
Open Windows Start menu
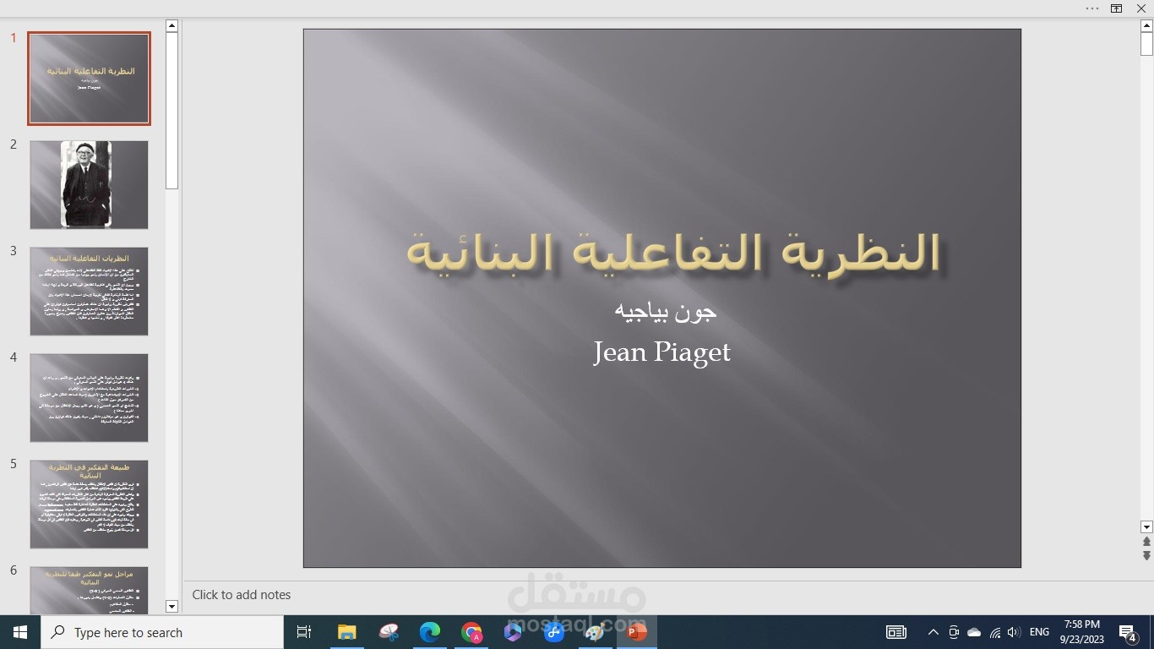20,632
